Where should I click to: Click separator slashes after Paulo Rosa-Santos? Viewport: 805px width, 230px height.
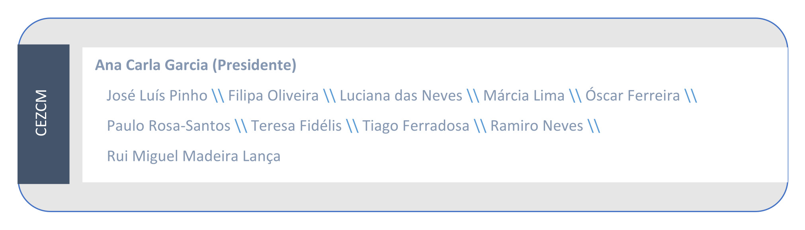point(241,126)
